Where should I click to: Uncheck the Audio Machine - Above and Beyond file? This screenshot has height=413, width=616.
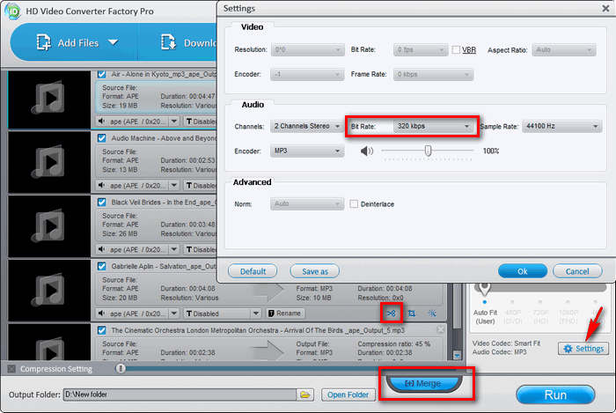tap(102, 138)
